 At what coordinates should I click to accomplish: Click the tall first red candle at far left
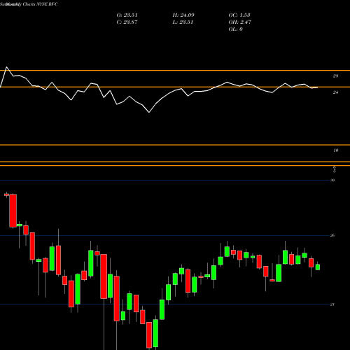tap(13, 211)
